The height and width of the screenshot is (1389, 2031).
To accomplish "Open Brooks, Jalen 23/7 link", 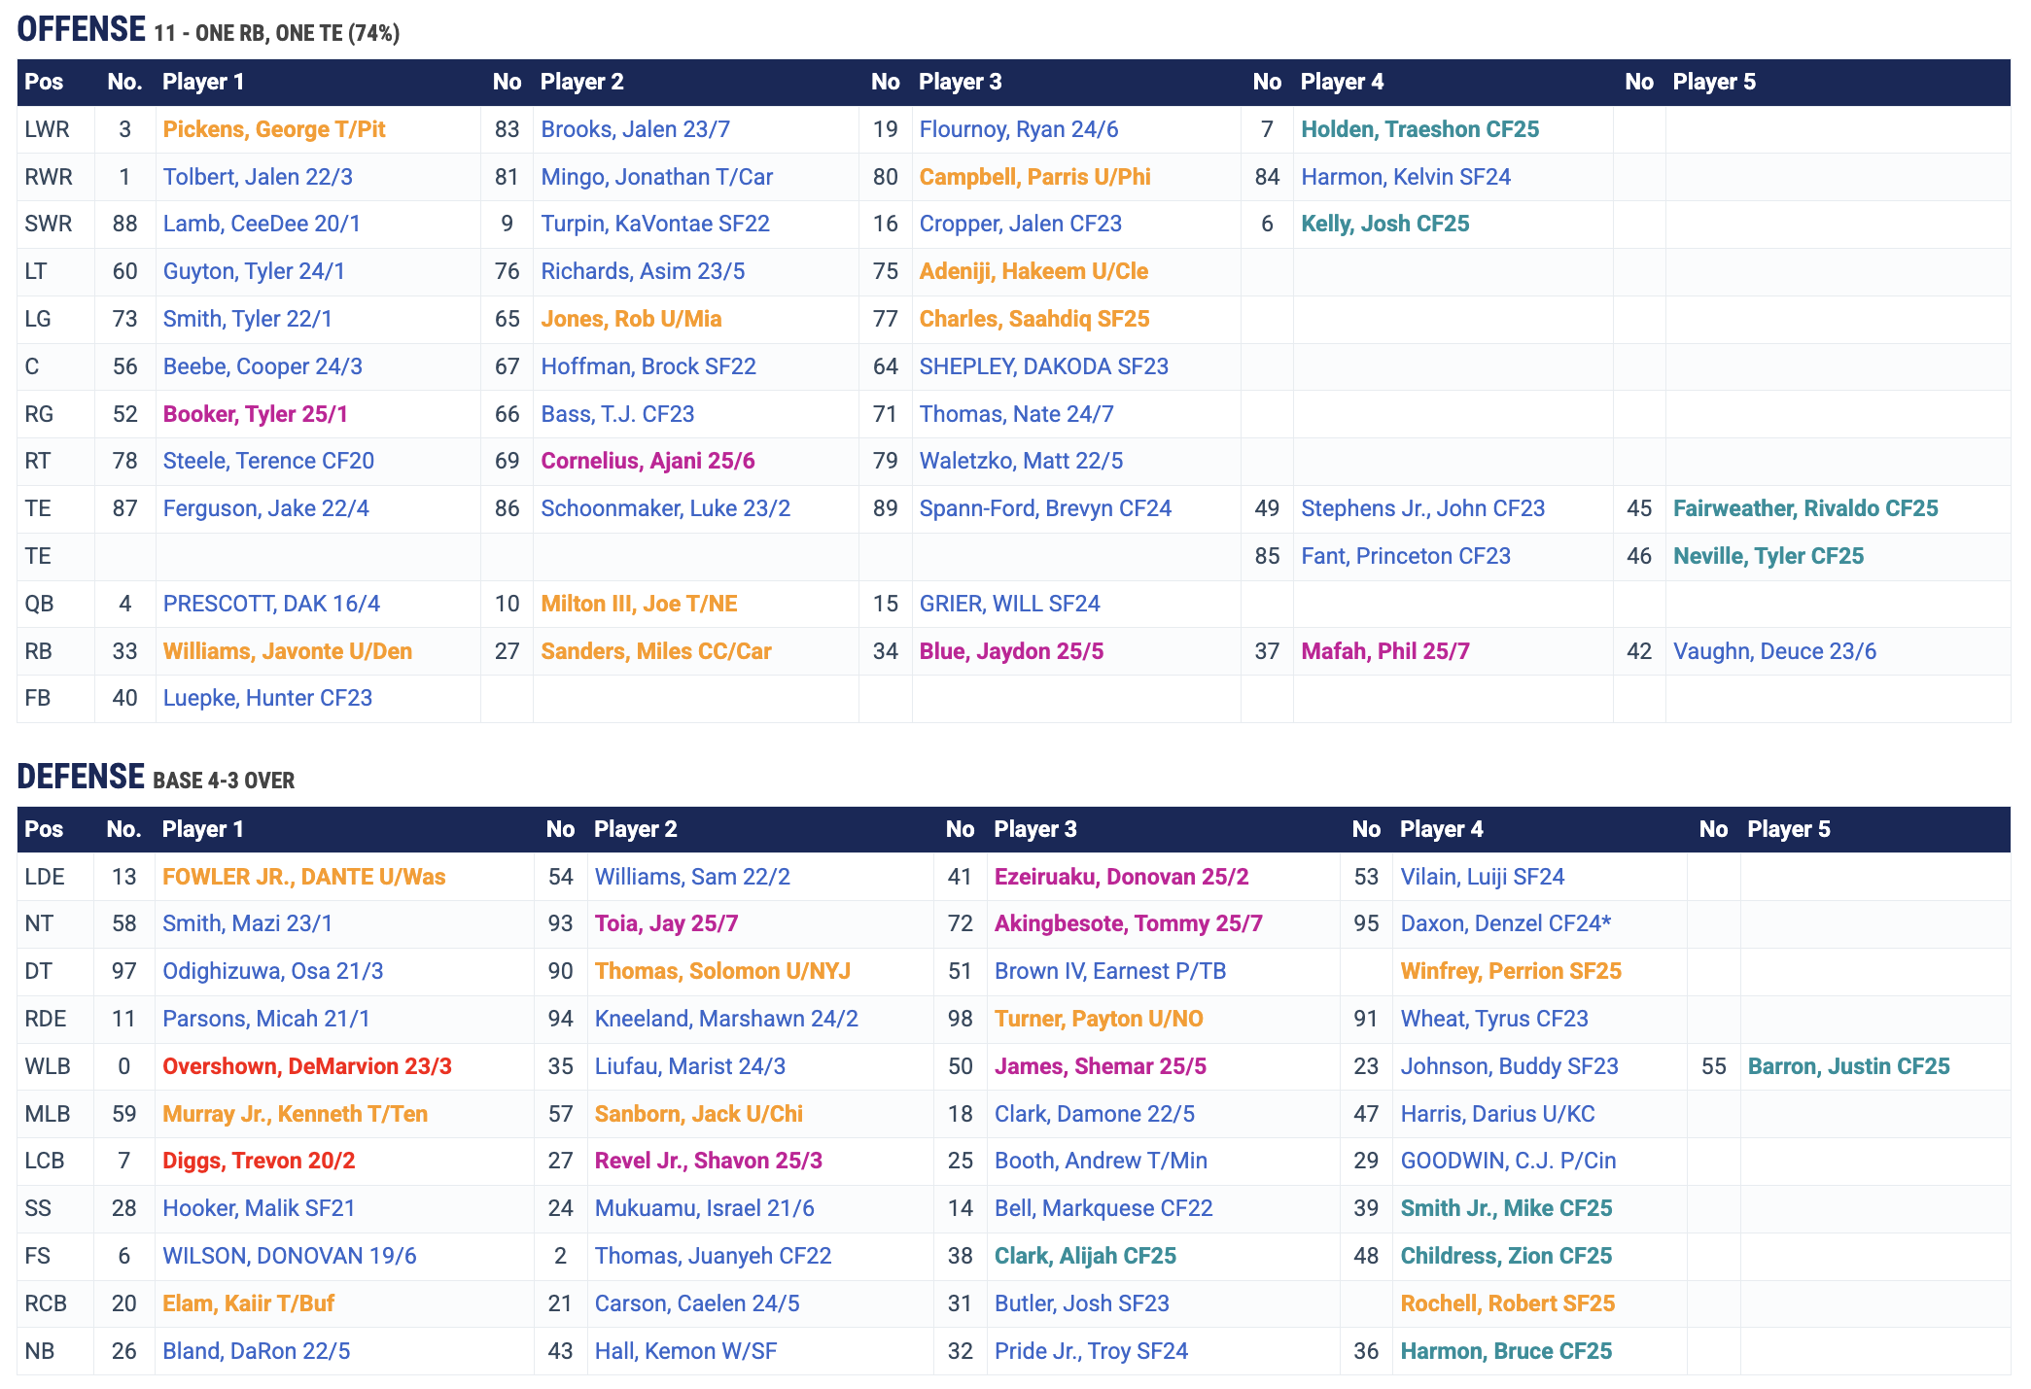I will click(x=636, y=129).
